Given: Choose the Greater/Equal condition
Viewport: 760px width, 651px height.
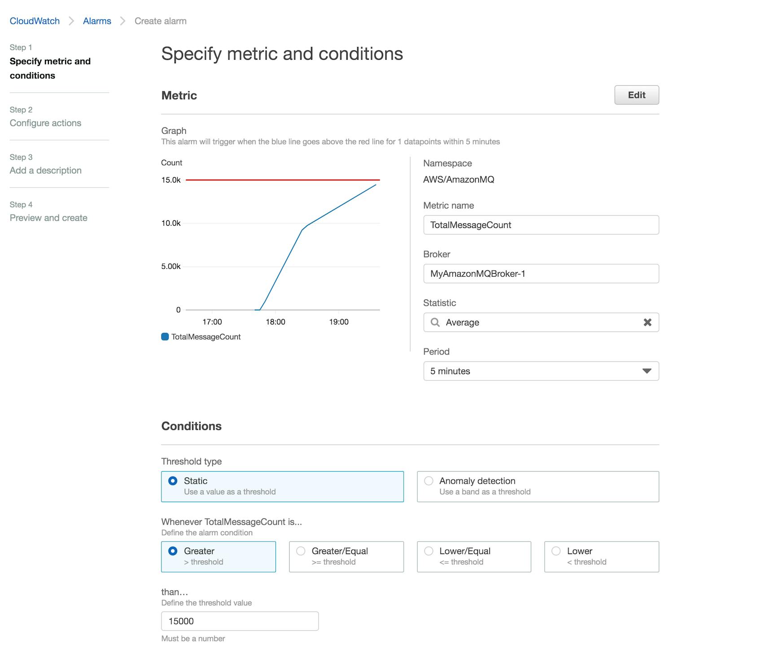Looking at the screenshot, I should (x=301, y=551).
